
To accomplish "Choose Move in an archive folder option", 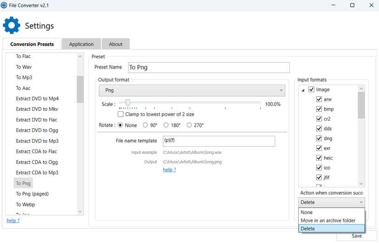I will pos(328,220).
